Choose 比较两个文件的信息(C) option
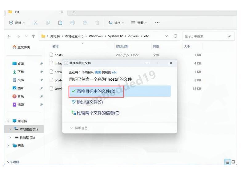 coord(95,113)
